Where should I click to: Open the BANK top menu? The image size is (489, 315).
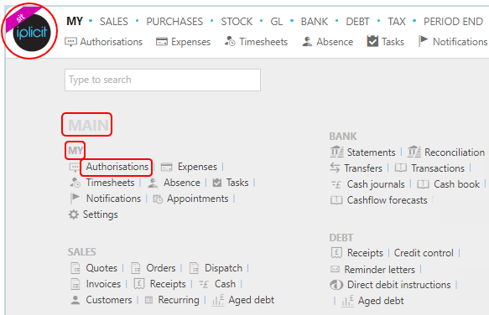[x=315, y=22]
